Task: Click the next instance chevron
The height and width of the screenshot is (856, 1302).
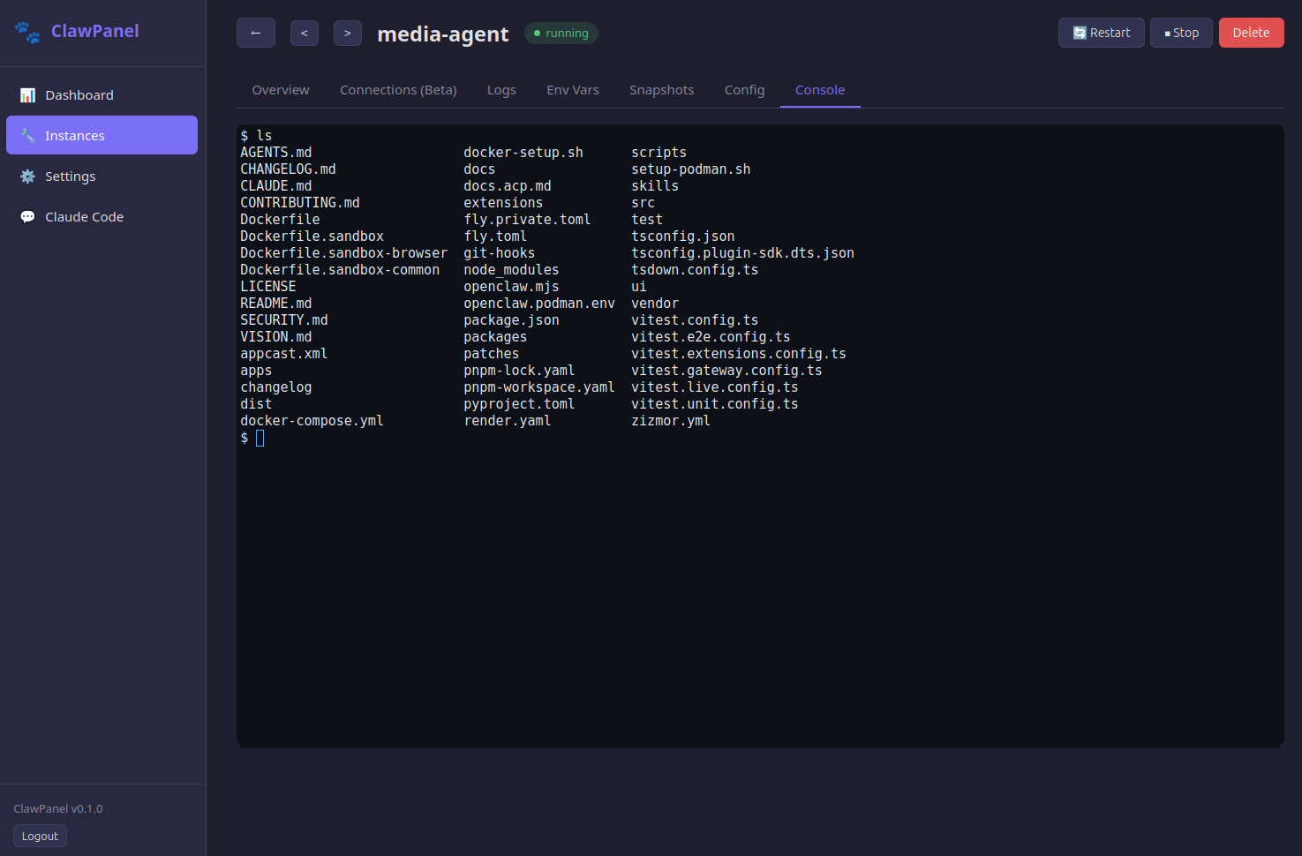Action: tap(347, 32)
